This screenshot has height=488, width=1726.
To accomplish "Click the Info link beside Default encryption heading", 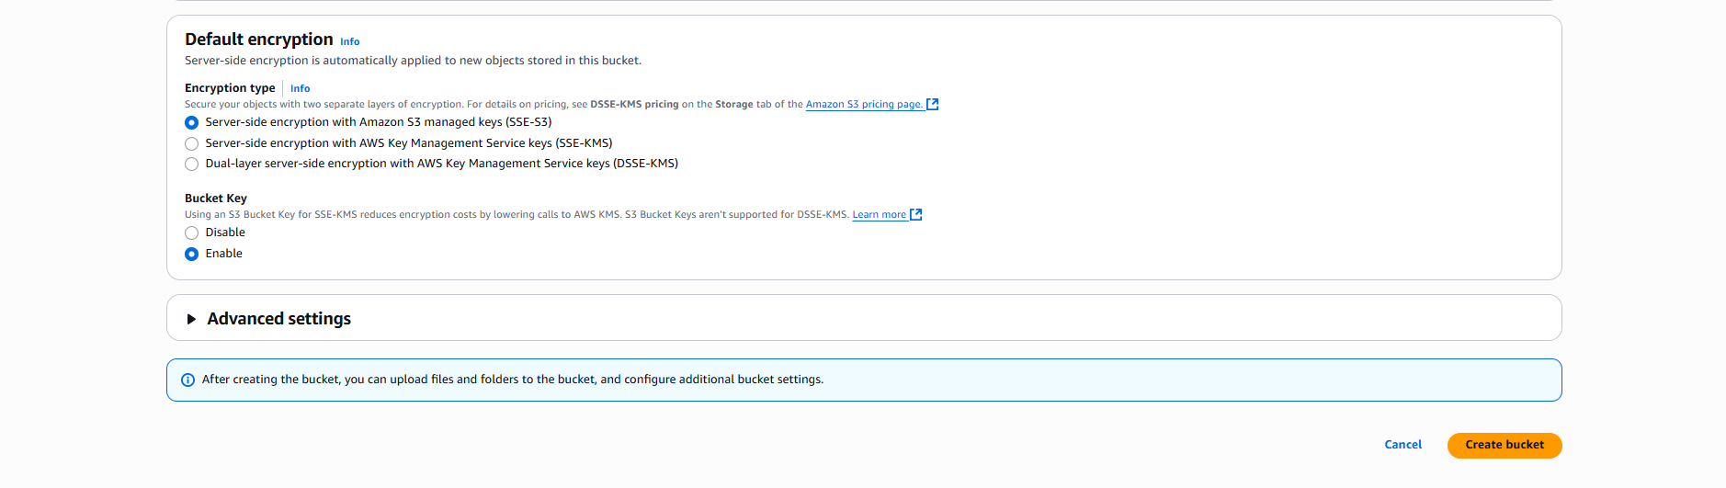I will pyautogui.click(x=350, y=42).
